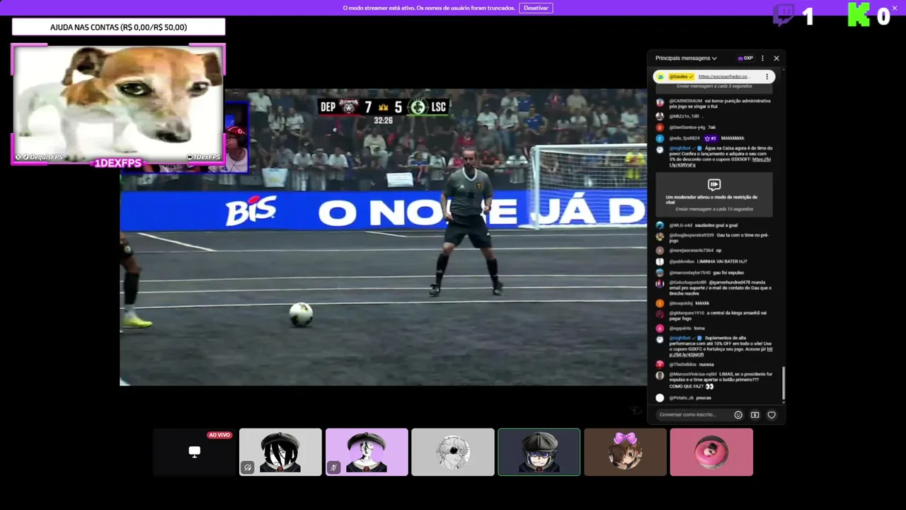
Task: Click the heart reaction icon in chat
Action: (x=772, y=415)
